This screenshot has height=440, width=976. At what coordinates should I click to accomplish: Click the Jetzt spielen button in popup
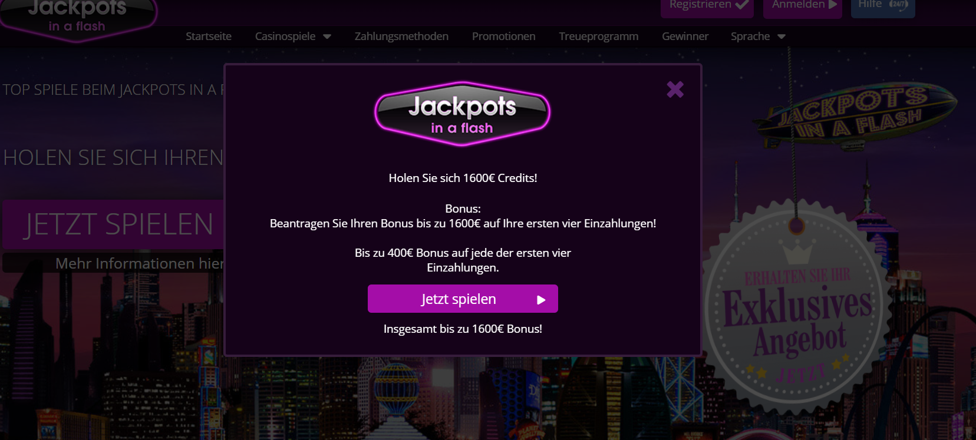point(463,299)
